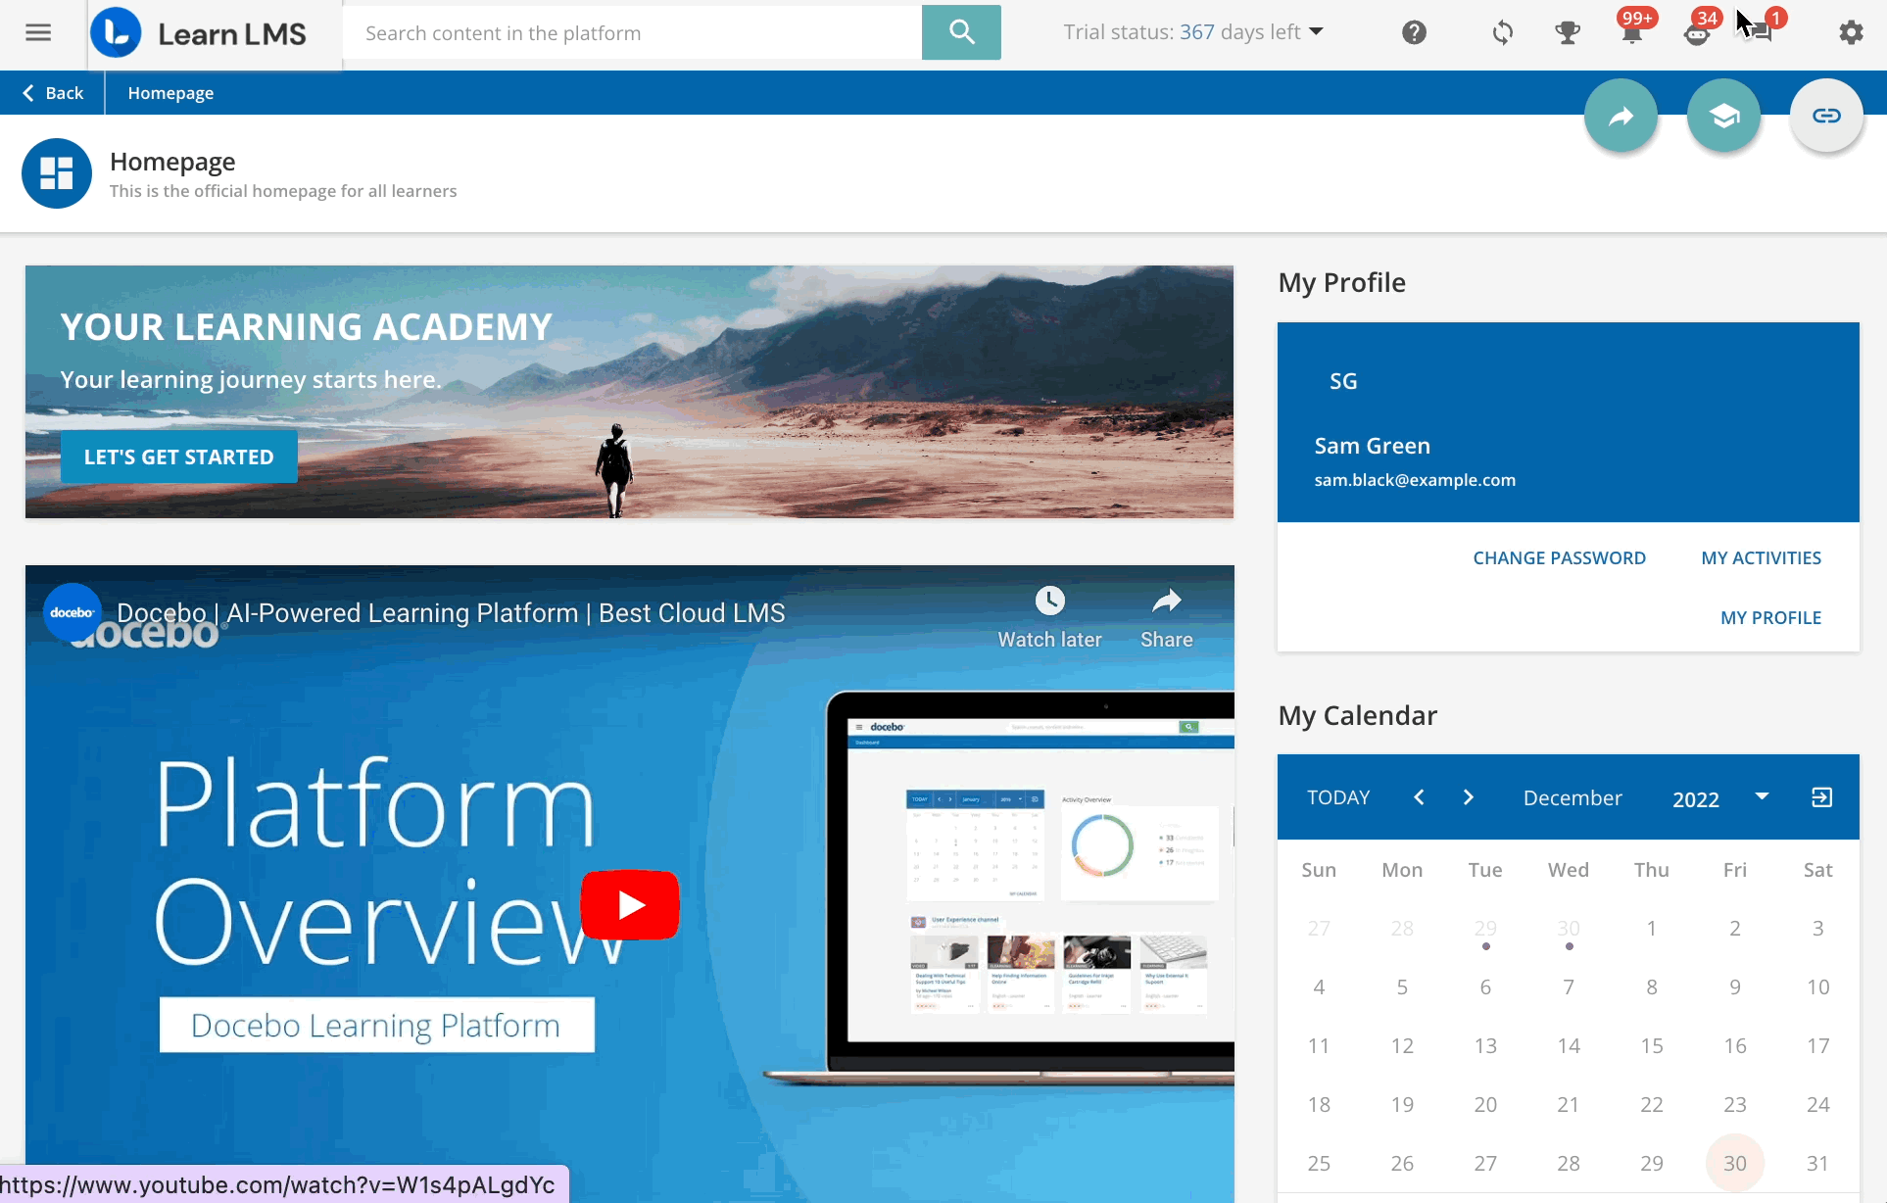Open the admin settings gear
This screenshot has height=1203, width=1887.
coord(1851,32)
